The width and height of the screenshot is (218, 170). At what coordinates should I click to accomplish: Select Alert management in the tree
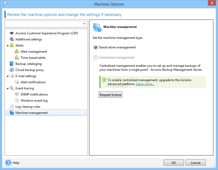34,52
